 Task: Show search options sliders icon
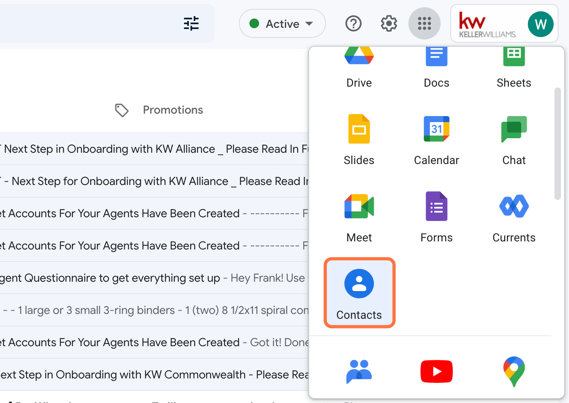pyautogui.click(x=191, y=23)
